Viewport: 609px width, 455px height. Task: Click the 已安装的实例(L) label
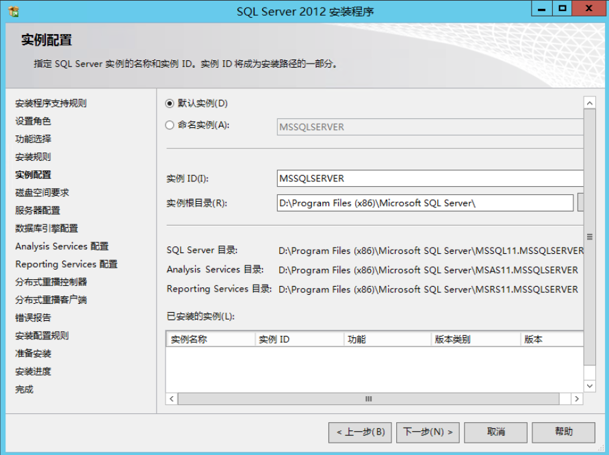pyautogui.click(x=200, y=316)
